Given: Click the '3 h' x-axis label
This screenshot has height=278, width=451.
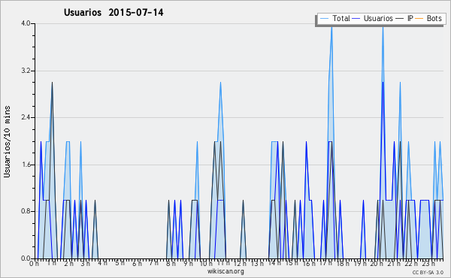Looking at the screenshot, I should (86, 264).
